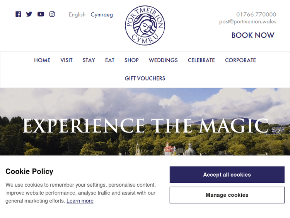Viewport: 290px width, 218px height.
Task: Open the STAY navigation menu
Action: tap(89, 60)
